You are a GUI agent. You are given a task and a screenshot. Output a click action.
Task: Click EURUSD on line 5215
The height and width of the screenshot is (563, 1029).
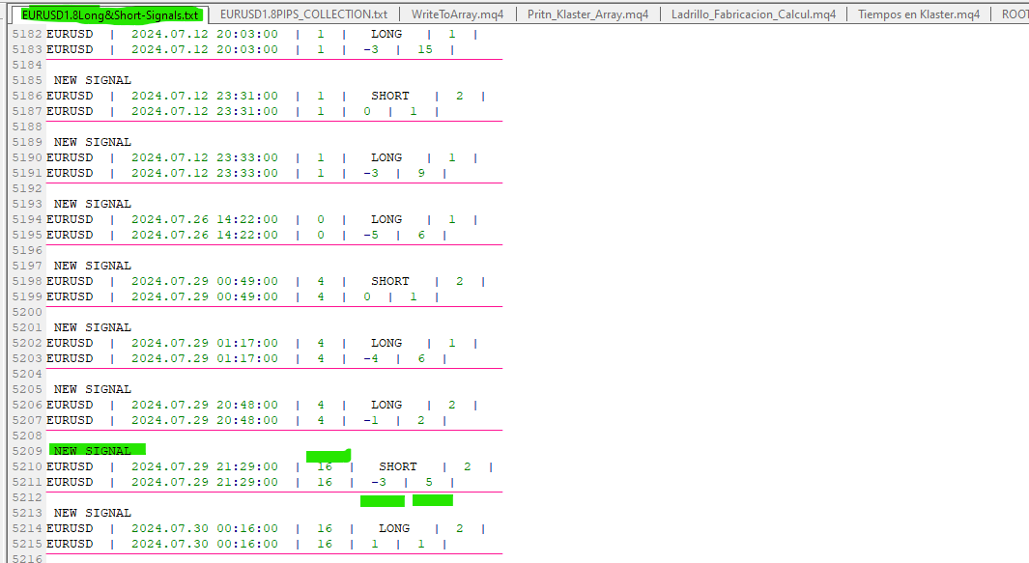click(70, 544)
